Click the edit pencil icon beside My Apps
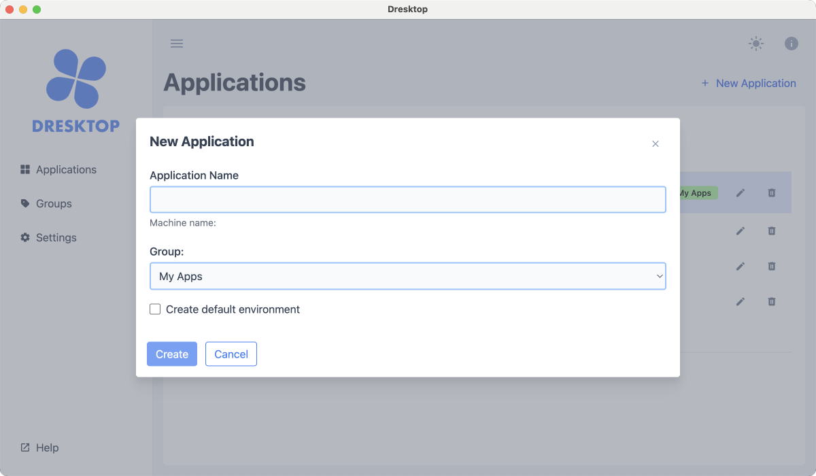816x476 pixels. [x=741, y=193]
